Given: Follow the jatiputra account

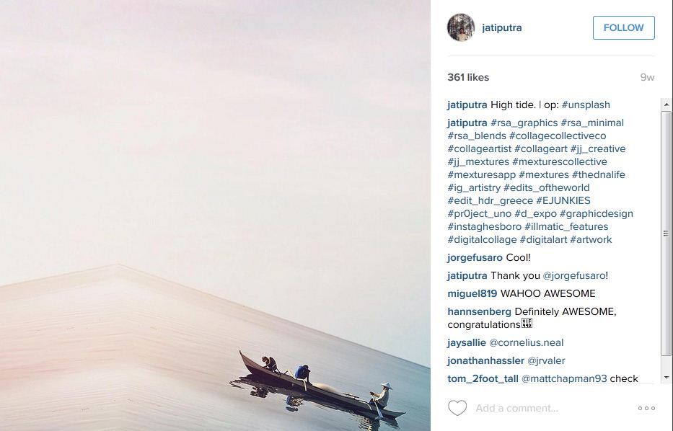Looking at the screenshot, I should [x=624, y=28].
